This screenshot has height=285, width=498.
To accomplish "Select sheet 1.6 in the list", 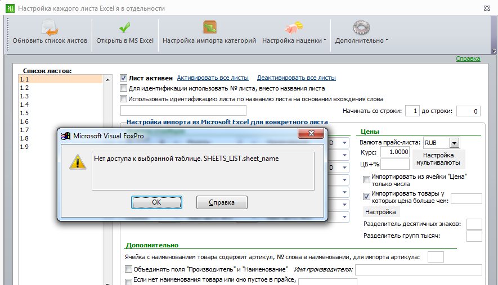I will tap(60, 121).
